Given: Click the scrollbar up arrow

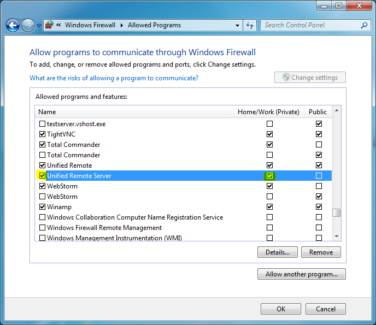Looking at the screenshot, I should coord(337,110).
